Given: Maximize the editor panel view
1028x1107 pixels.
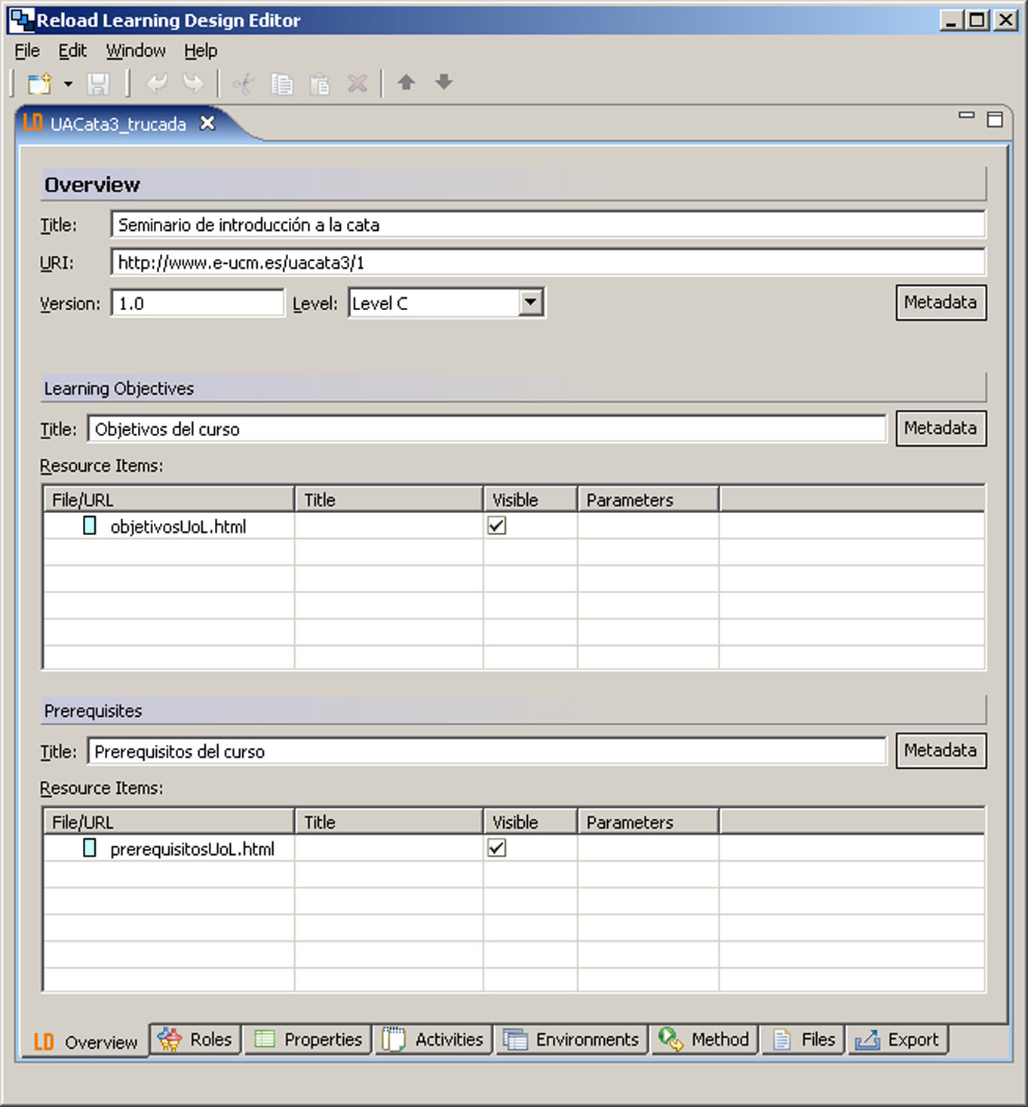Looking at the screenshot, I should 995,119.
